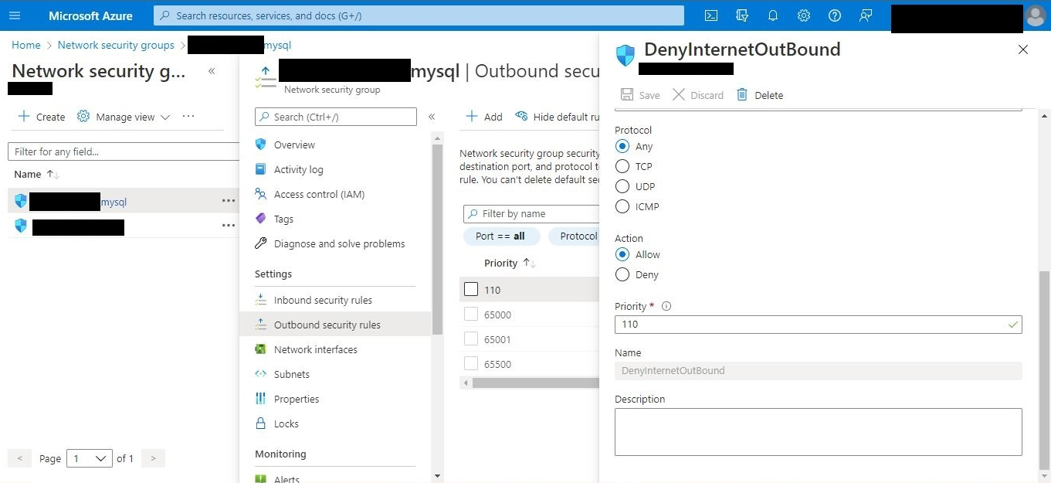Go to previous page of groups
The width and height of the screenshot is (1051, 483).
point(21,458)
